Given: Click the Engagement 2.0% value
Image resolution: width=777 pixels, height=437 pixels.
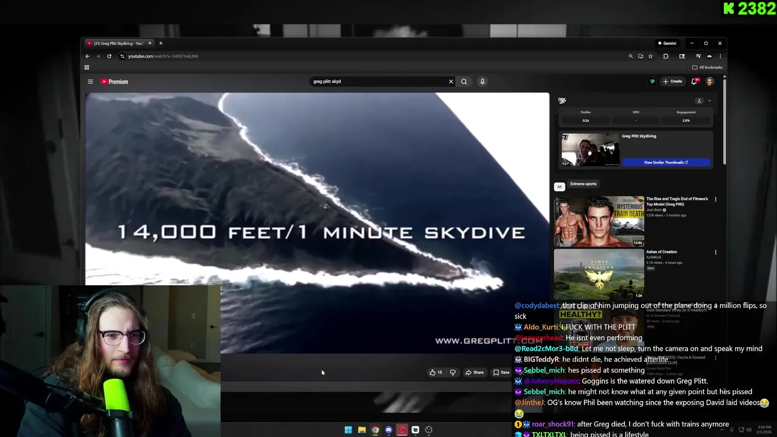Looking at the screenshot, I should [x=686, y=120].
